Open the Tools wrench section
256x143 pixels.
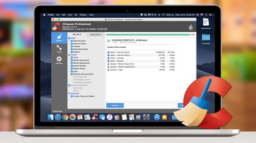[59, 49]
